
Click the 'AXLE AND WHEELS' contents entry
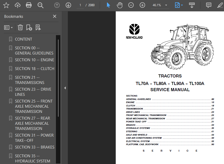point(170,135)
